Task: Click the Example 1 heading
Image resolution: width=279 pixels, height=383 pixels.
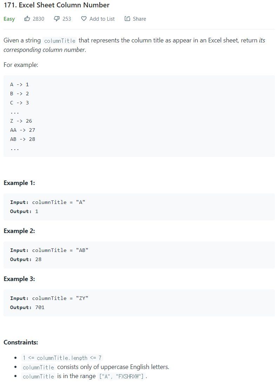Action: (19, 183)
